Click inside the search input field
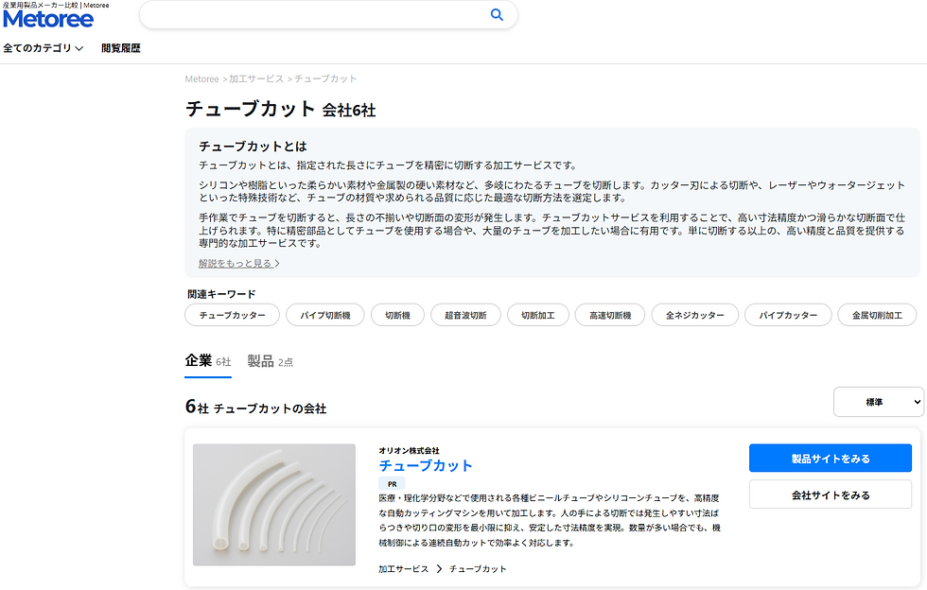The width and height of the screenshot is (927, 590). click(312, 15)
